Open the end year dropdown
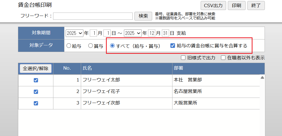Screen dimensions: 282x136 coord(133,33)
